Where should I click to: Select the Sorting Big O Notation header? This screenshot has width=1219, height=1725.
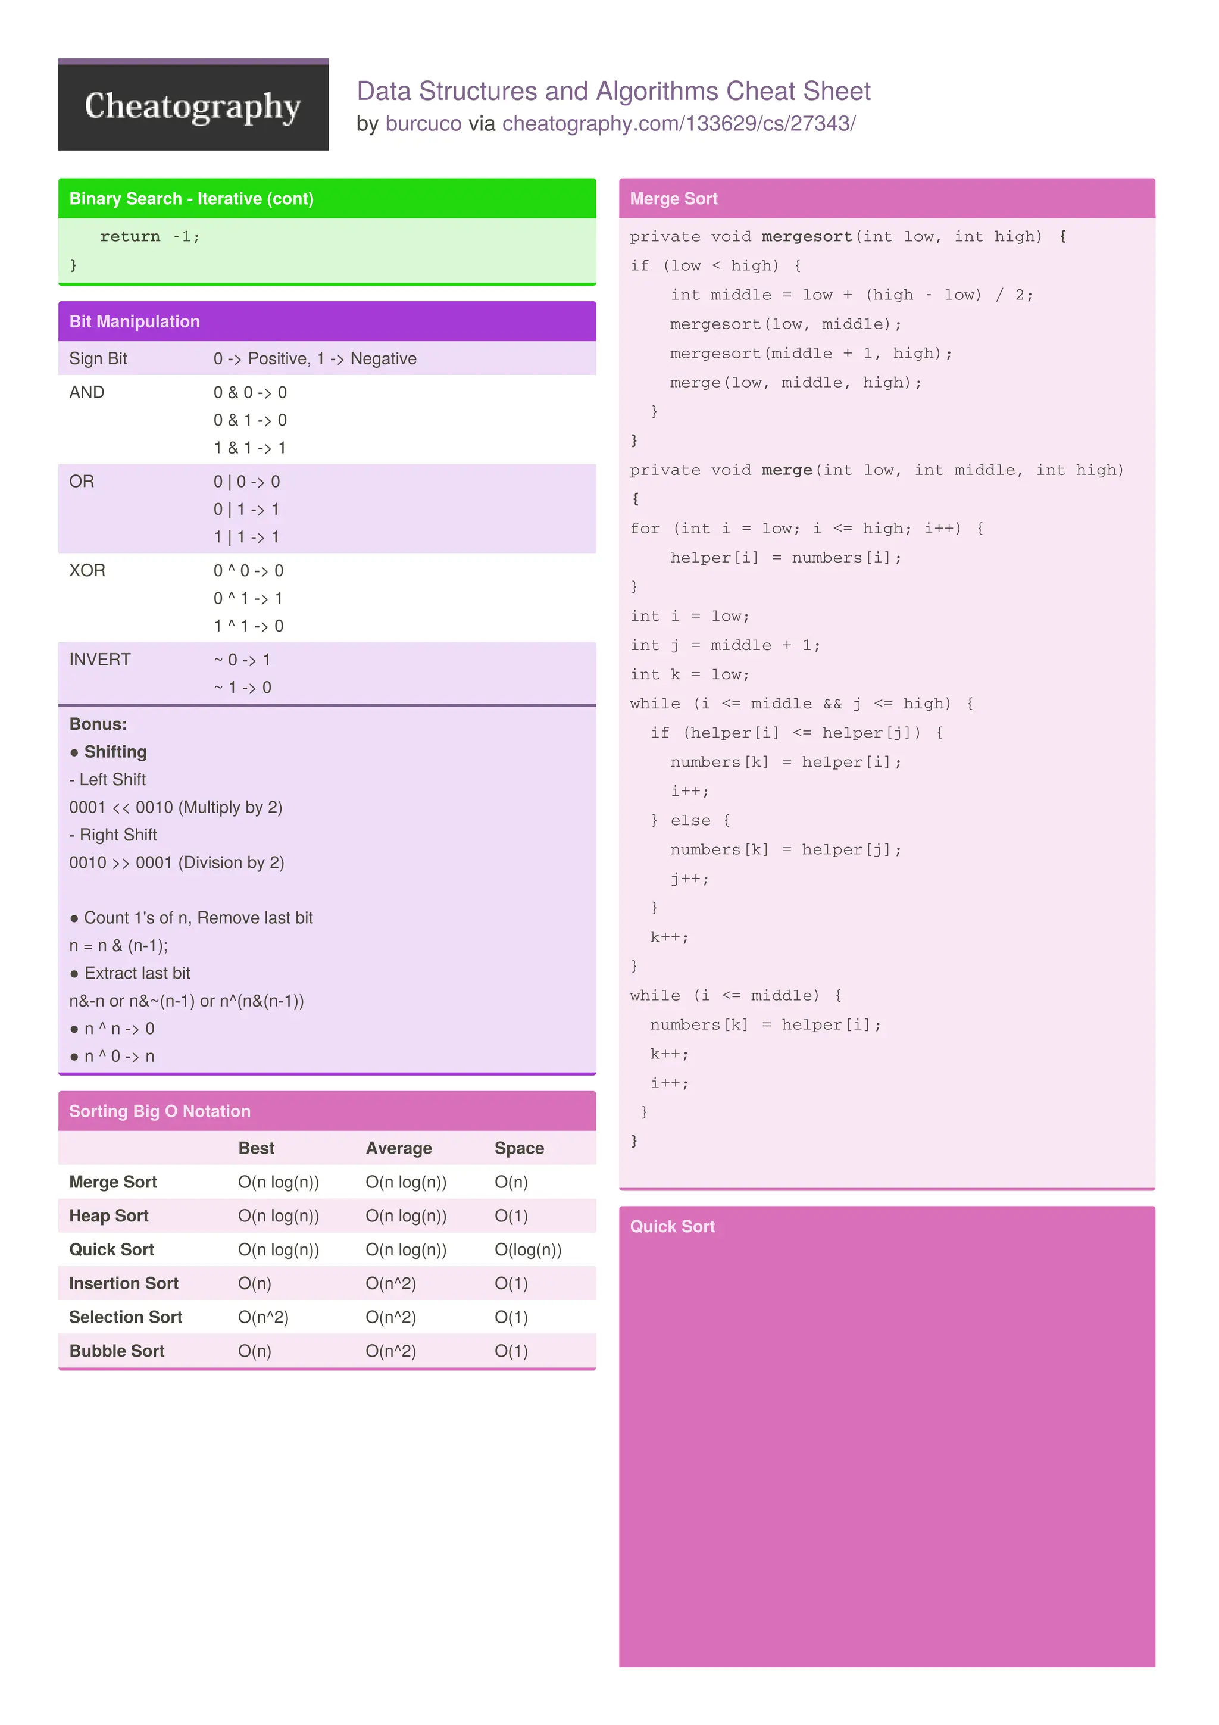[x=327, y=1111]
